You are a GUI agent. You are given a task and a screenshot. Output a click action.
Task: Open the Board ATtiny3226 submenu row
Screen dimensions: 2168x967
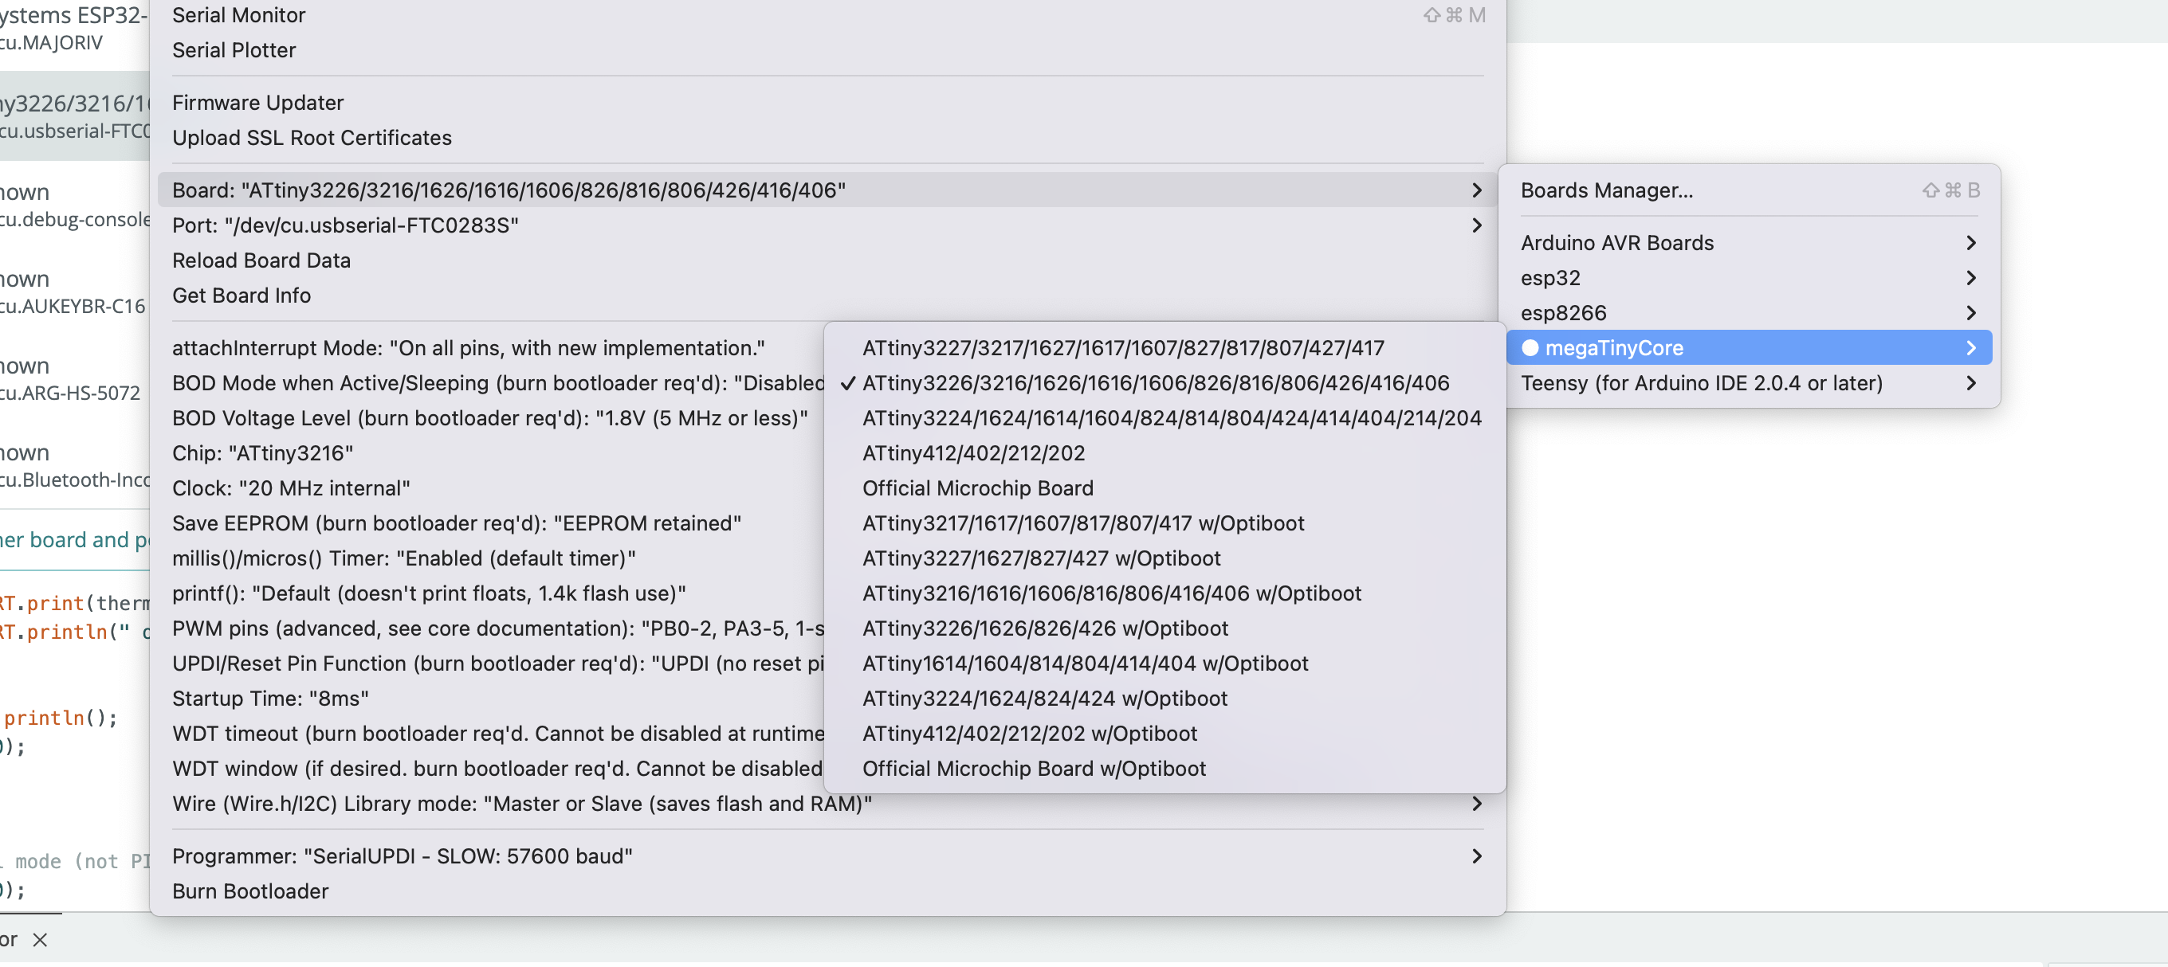827,190
